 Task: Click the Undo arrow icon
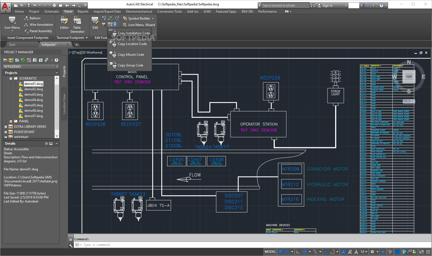point(35,5)
